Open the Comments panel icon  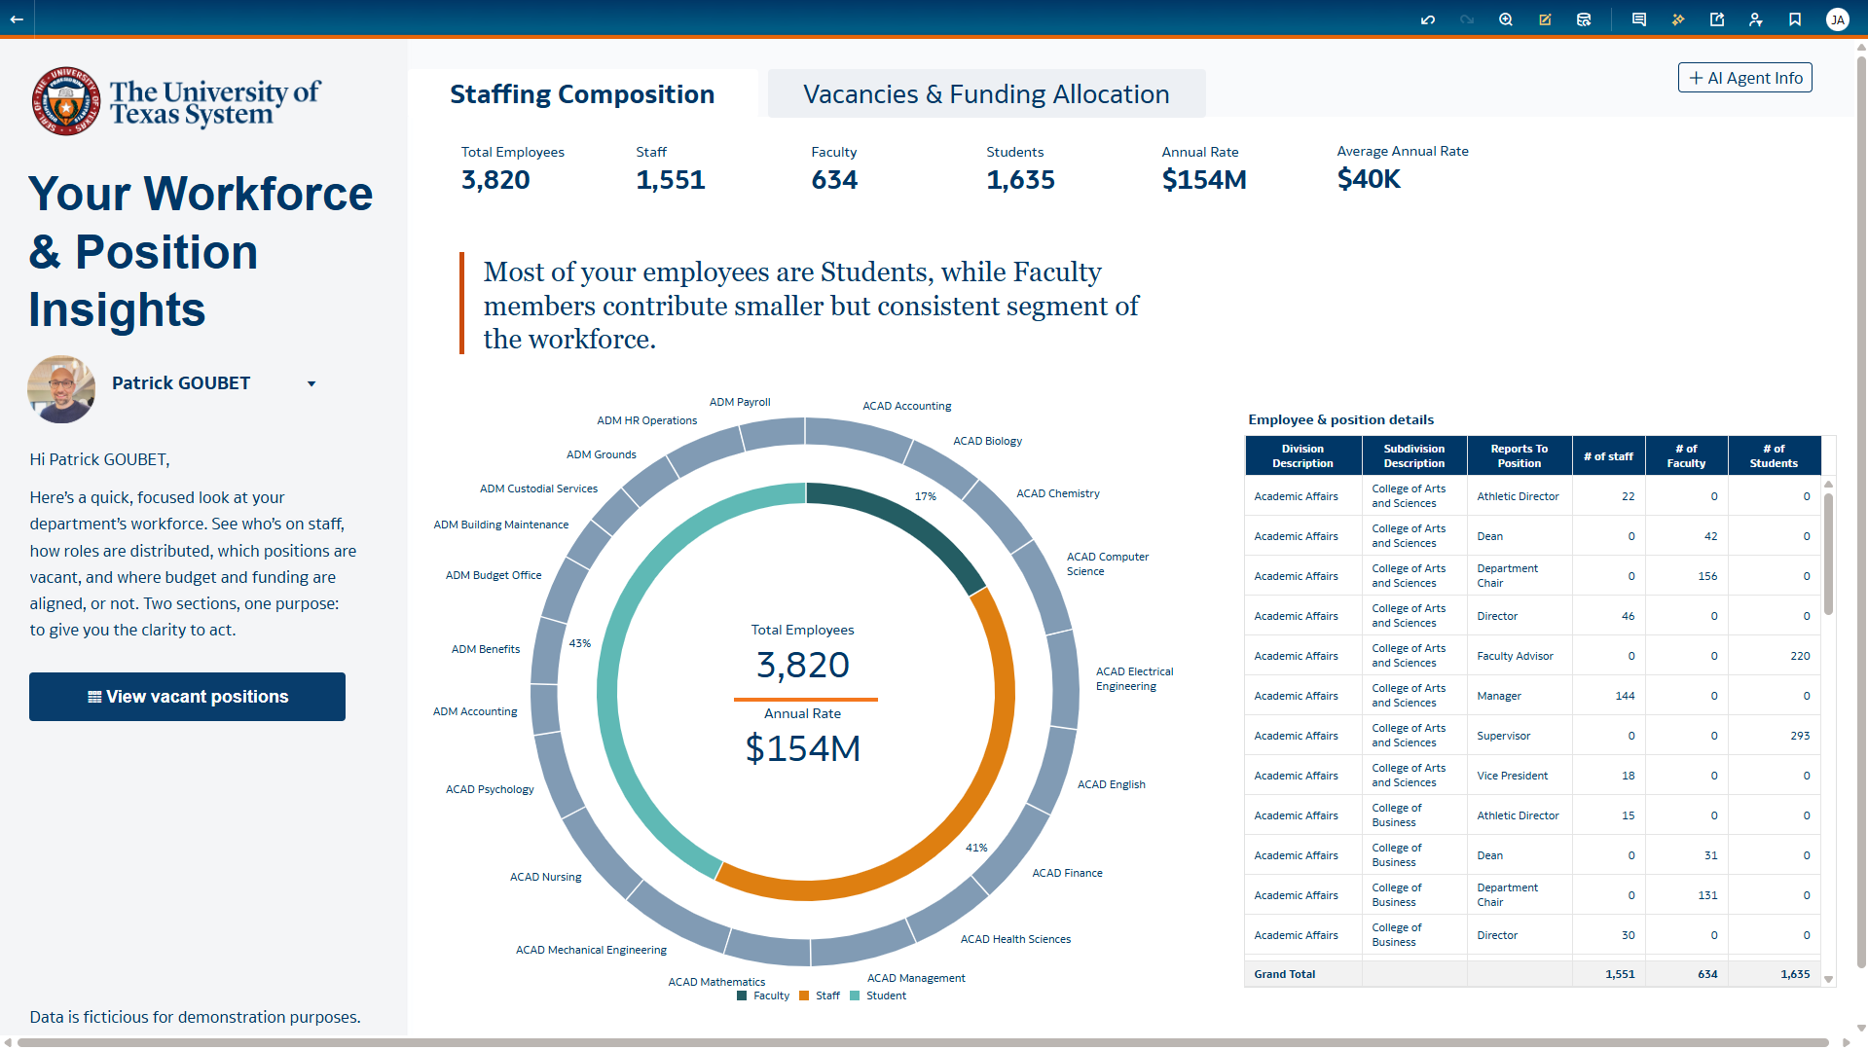pyautogui.click(x=1639, y=19)
